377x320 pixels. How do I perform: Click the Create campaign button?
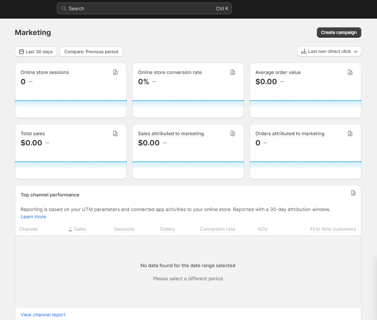(339, 32)
